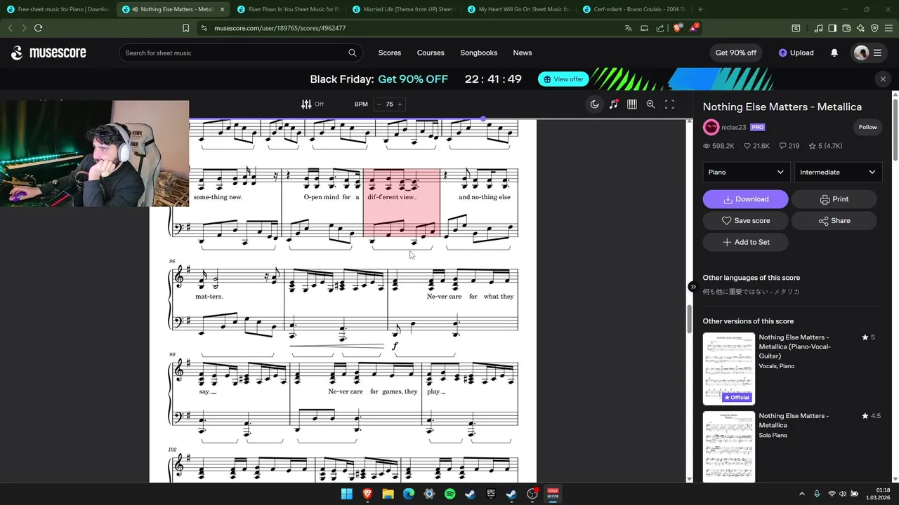Open the Scores menu

coord(390,53)
